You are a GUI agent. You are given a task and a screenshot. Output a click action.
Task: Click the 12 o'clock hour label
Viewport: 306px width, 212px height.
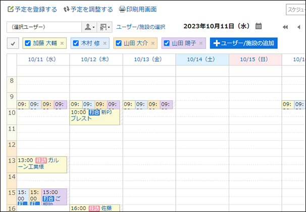pos(12,145)
